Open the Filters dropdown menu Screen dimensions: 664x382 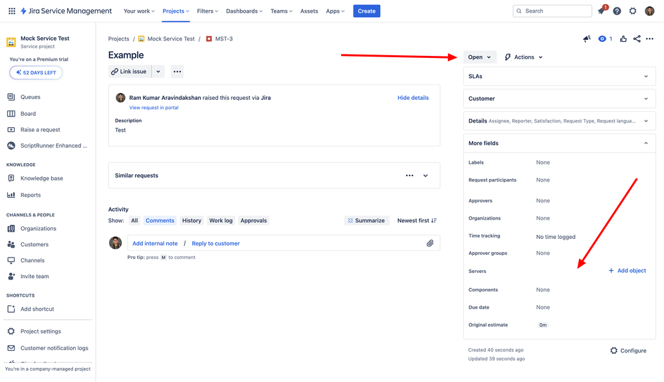click(x=207, y=11)
